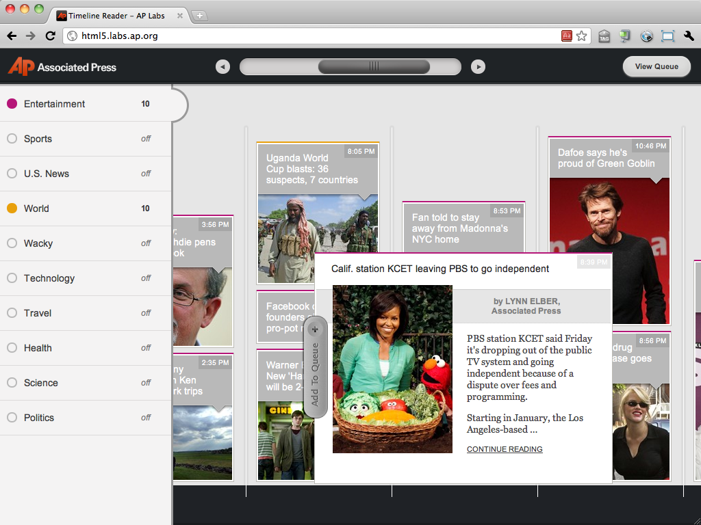Open the 8:56 PM drug case story card
The height and width of the screenshot is (525, 701).
(x=641, y=406)
